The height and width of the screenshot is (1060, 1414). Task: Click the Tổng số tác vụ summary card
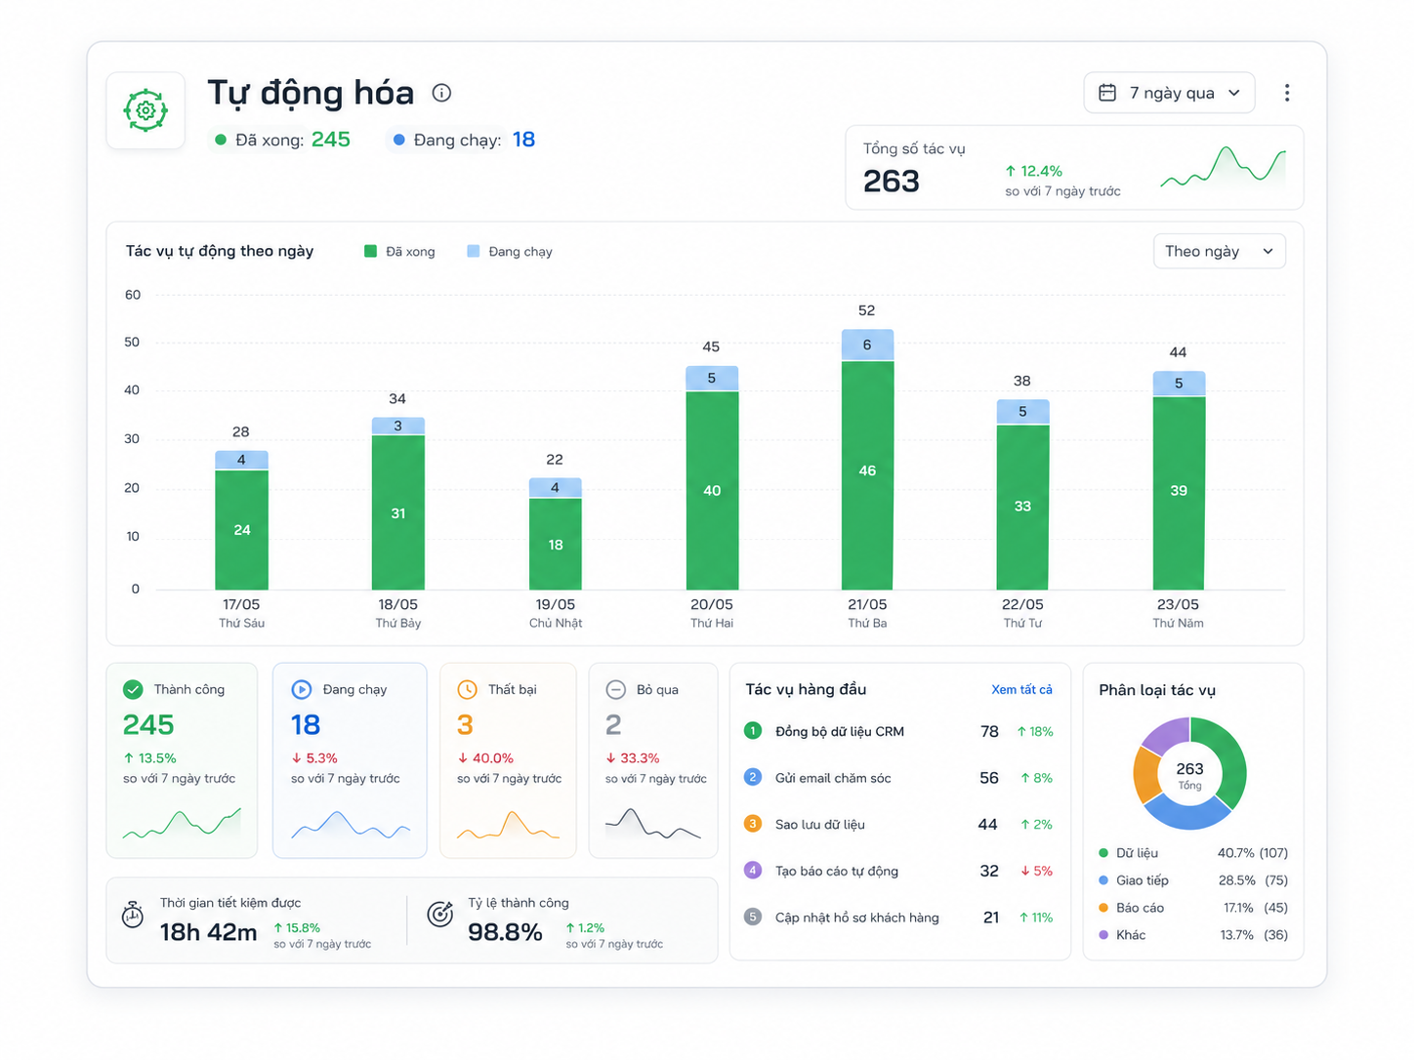pyautogui.click(x=1074, y=167)
